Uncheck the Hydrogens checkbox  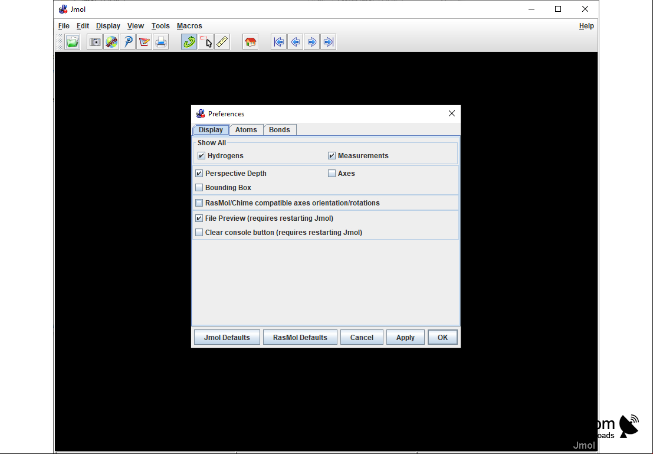202,155
